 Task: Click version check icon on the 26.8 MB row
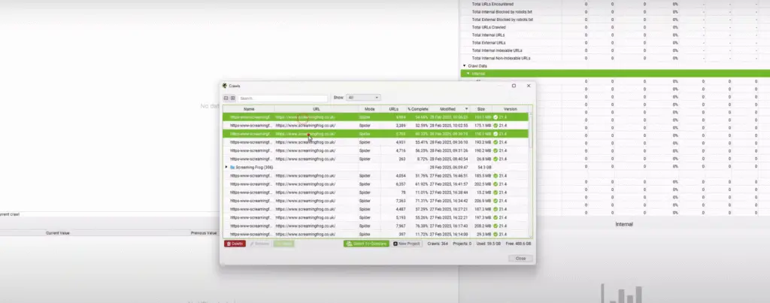click(x=496, y=159)
